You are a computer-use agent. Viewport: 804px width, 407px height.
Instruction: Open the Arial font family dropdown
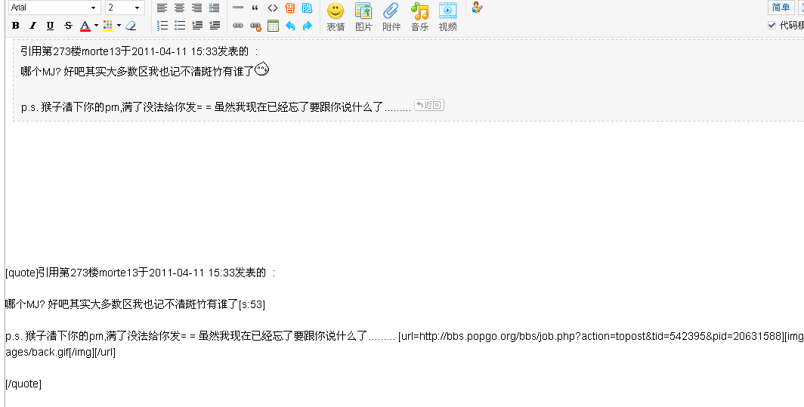[54, 8]
